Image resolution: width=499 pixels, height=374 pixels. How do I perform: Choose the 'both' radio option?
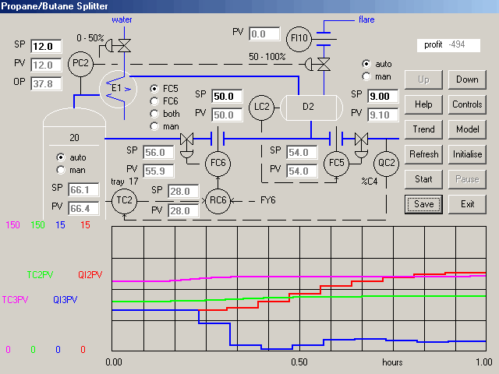pos(154,113)
